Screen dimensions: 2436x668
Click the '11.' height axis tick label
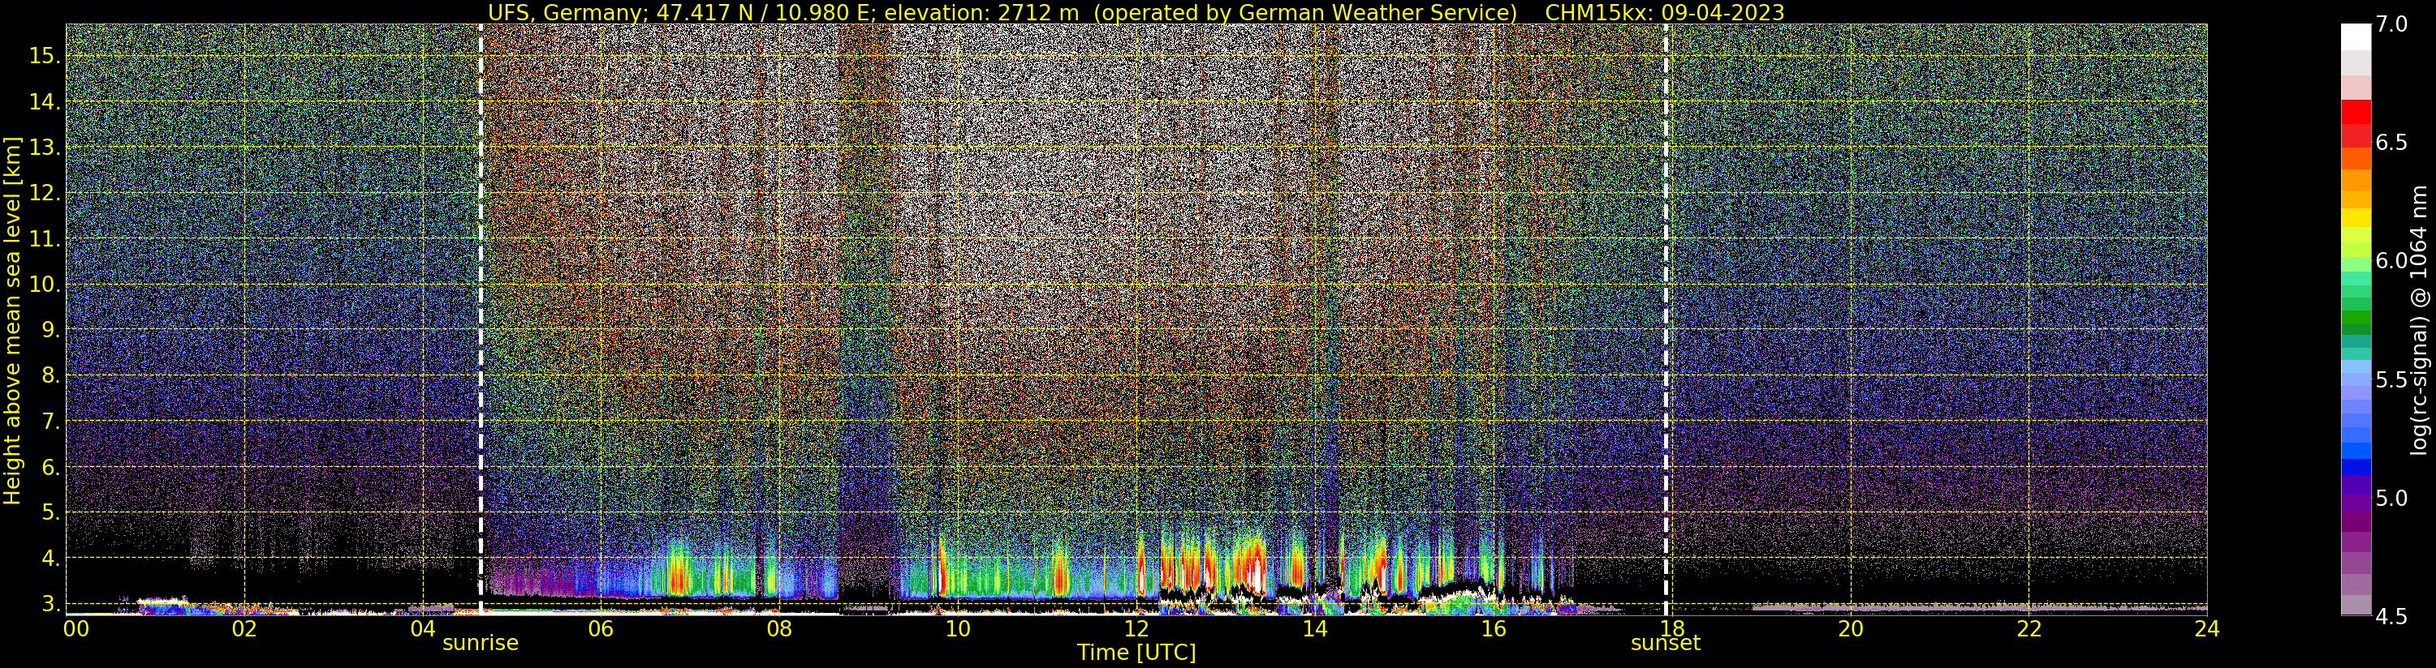[x=45, y=239]
